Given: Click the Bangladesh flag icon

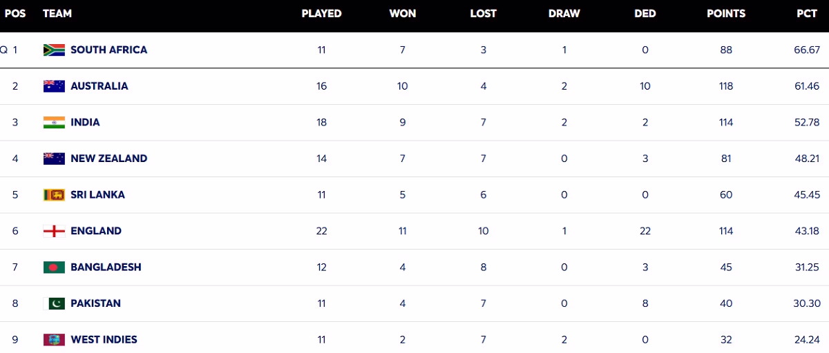Looking at the screenshot, I should pos(54,268).
